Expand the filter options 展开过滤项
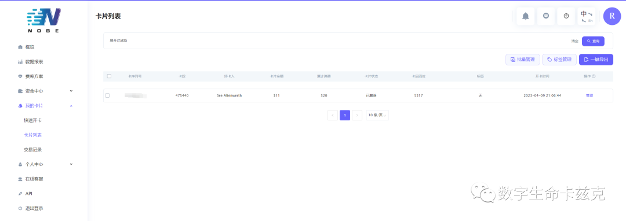Image resolution: width=626 pixels, height=221 pixels. tap(118, 40)
